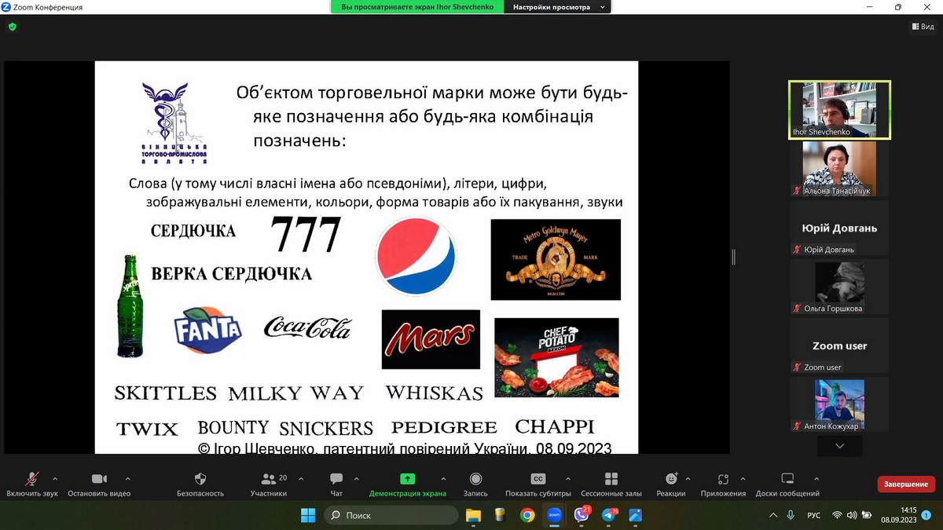Expand the audio options arrow next to microphone
Image resolution: width=943 pixels, height=530 pixels.
[x=55, y=478]
